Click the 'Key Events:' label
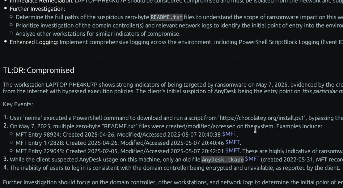 (x=18, y=104)
